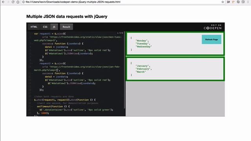Image resolution: width=251 pixels, height=141 pixels.
Task: Click the dark flag-shaped extension icon
Action: [x=228, y=2]
